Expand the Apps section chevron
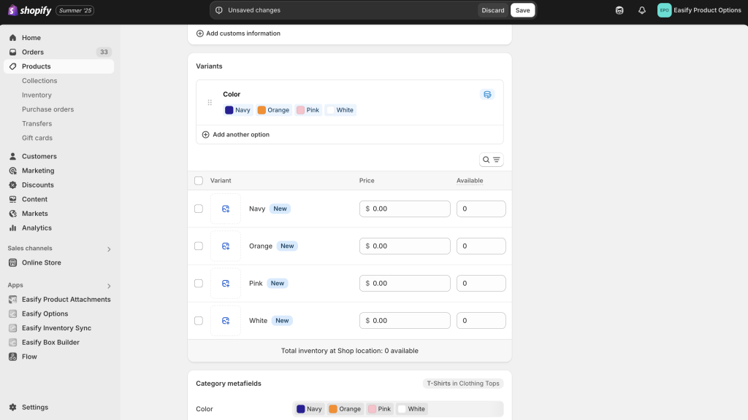 (x=109, y=286)
